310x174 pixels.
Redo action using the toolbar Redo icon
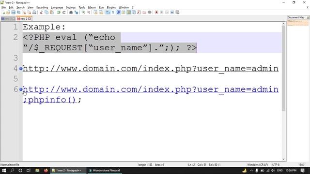[x=64, y=12]
